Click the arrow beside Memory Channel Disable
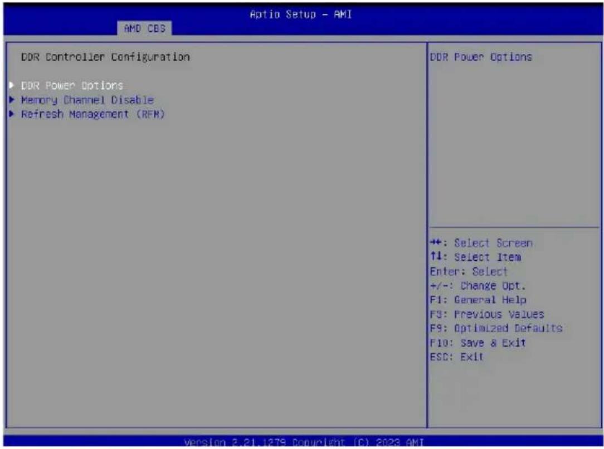The height and width of the screenshot is (449, 604). 12,100
